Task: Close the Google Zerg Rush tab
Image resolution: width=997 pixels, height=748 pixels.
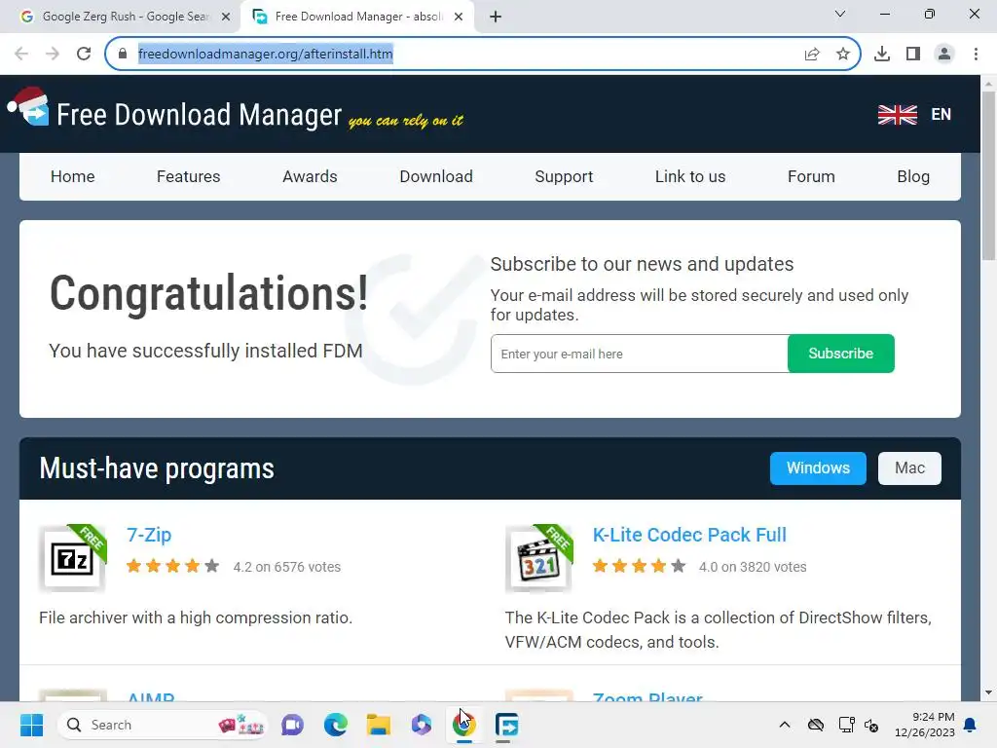Action: point(226,17)
